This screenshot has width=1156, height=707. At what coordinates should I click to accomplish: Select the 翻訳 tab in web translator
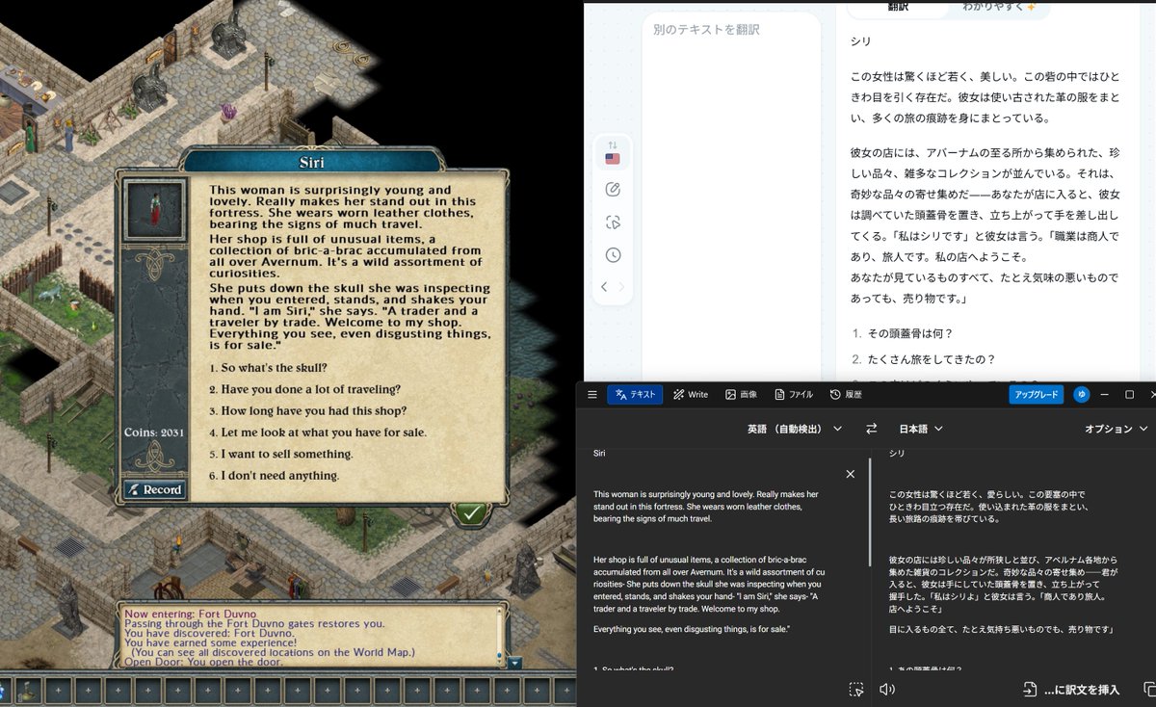(x=896, y=7)
